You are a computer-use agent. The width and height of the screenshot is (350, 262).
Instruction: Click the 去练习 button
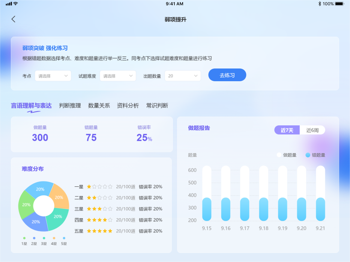[x=227, y=75]
